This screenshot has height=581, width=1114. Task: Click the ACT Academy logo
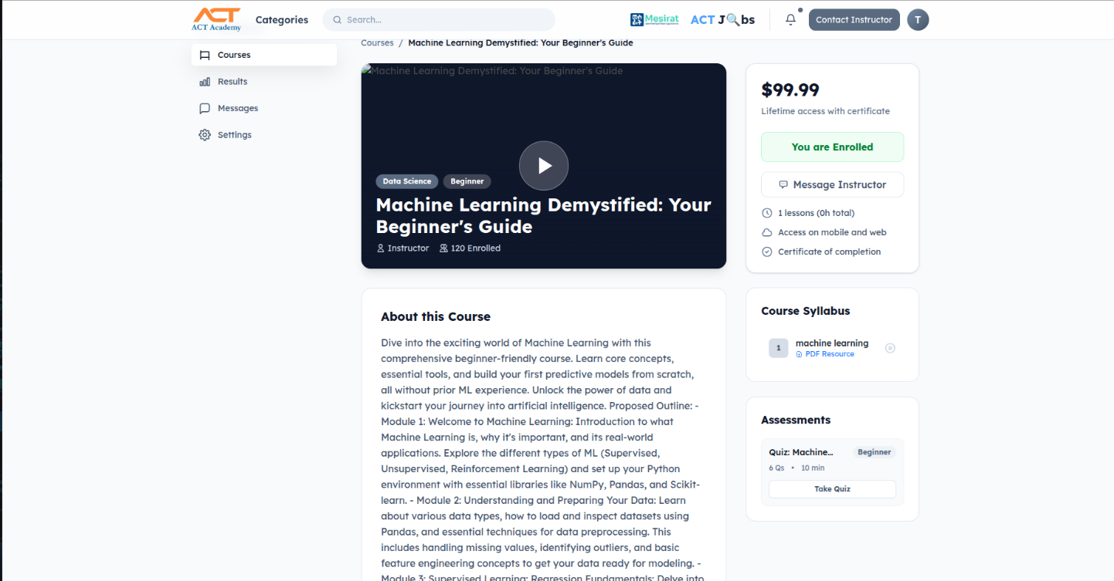point(216,19)
